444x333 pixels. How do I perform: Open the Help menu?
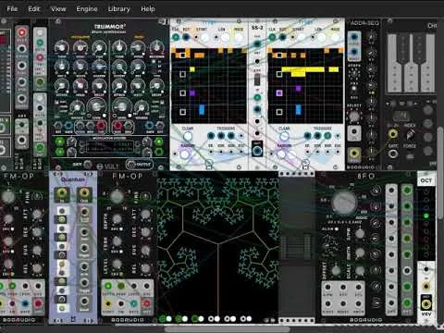(x=148, y=9)
